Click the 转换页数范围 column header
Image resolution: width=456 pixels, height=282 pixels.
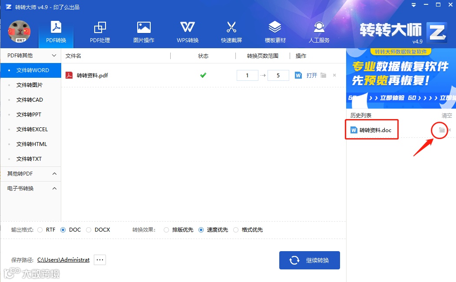263,56
